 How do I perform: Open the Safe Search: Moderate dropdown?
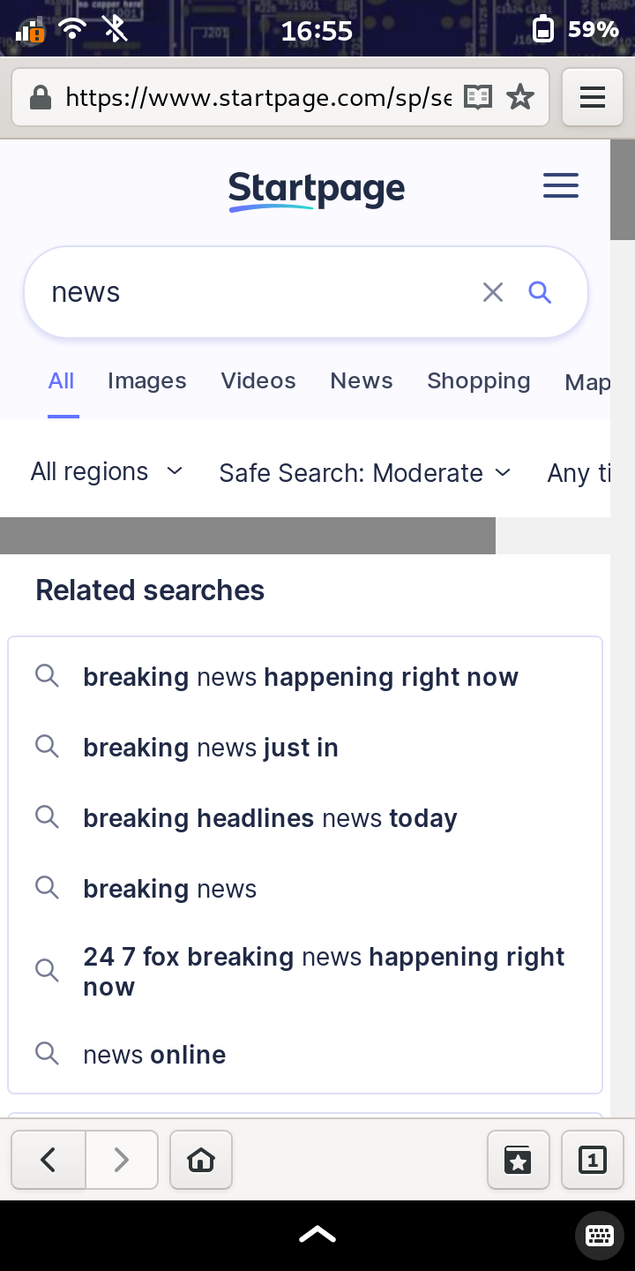pyautogui.click(x=365, y=473)
